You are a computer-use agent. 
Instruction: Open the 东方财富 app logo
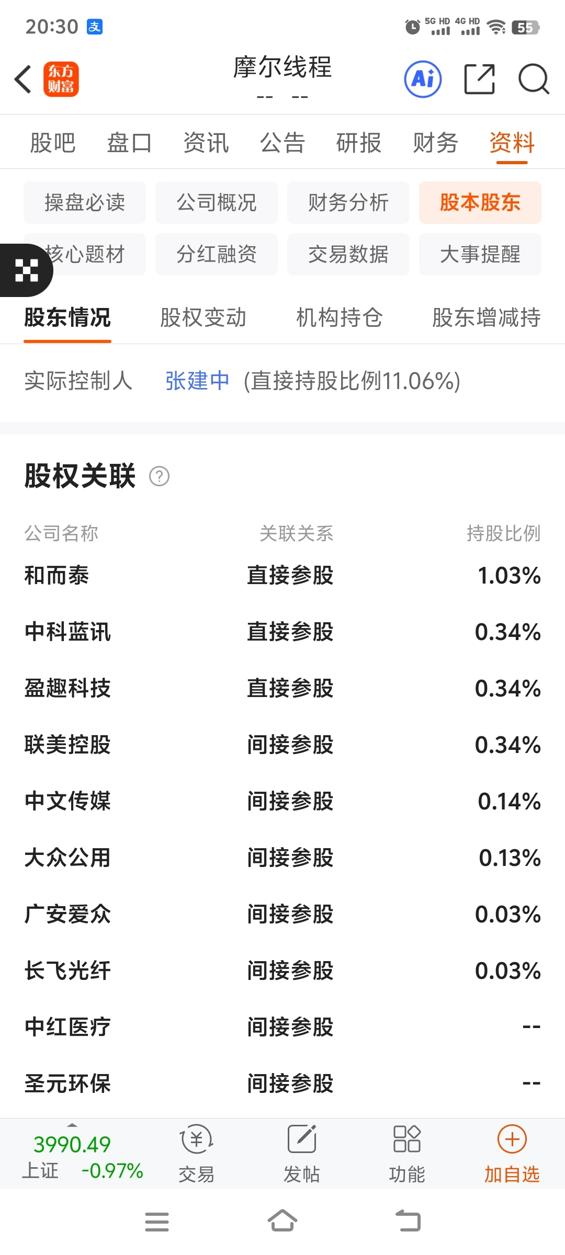(61, 79)
